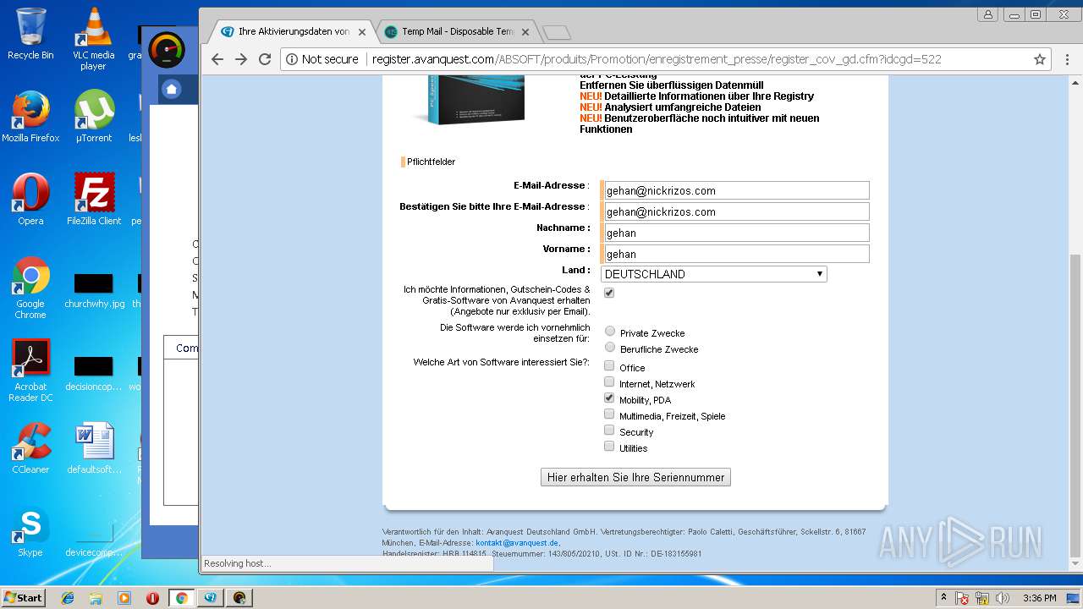The height and width of the screenshot is (609, 1083).
Task: Open kontakt@avanquest.de email link
Action: [x=517, y=543]
